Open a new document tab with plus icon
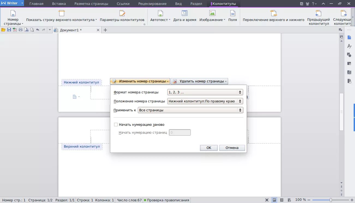The image size is (355, 203). coord(105,30)
